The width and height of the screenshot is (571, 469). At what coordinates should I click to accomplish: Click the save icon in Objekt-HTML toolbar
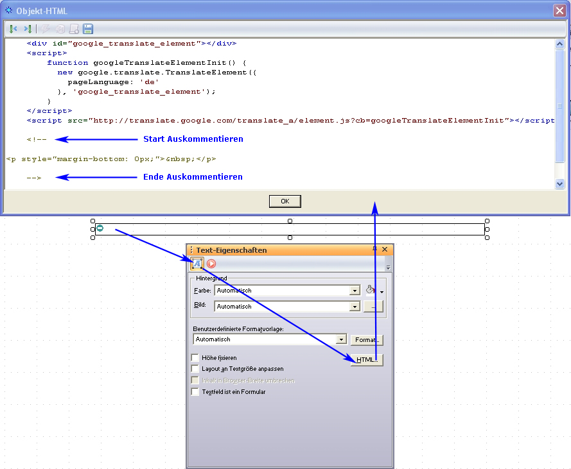(x=89, y=29)
